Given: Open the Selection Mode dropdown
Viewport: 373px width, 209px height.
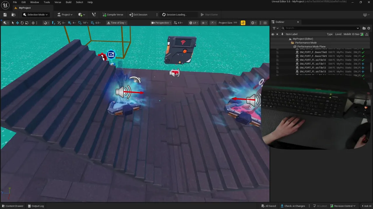Looking at the screenshot, I should click(35, 15).
